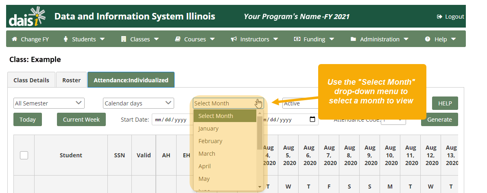The width and height of the screenshot is (487, 193).
Task: Choose the Select Month option in list
Action: [225, 116]
